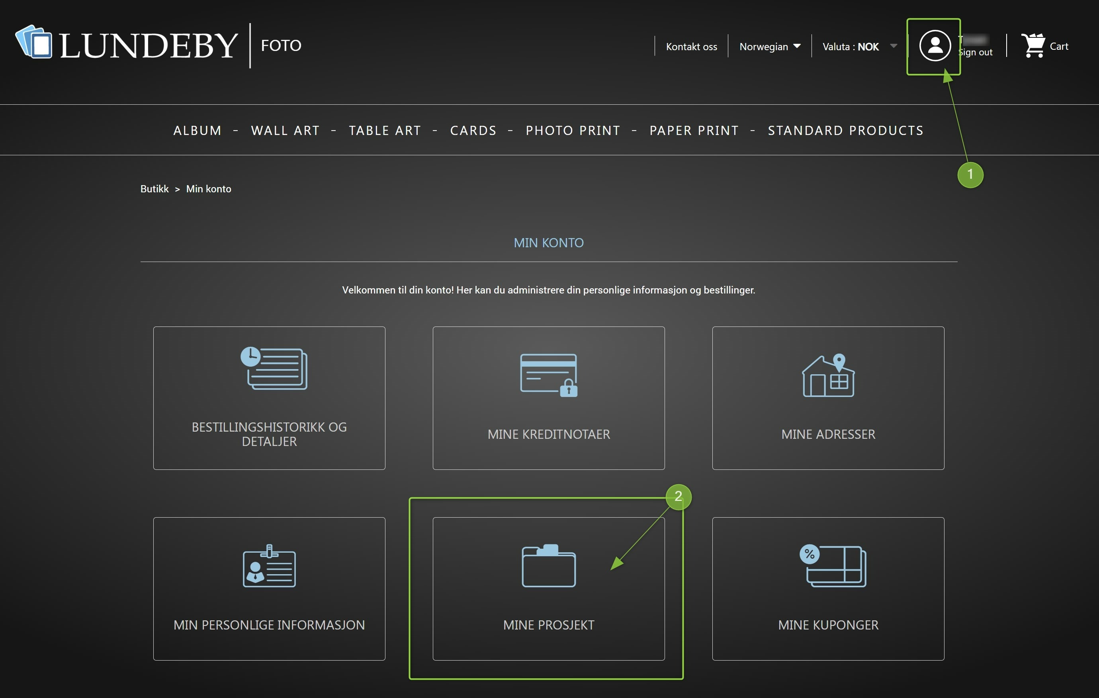Screen dimensions: 1099x698
Task: Open order history clock-and-list icon
Action: pyautogui.click(x=274, y=368)
